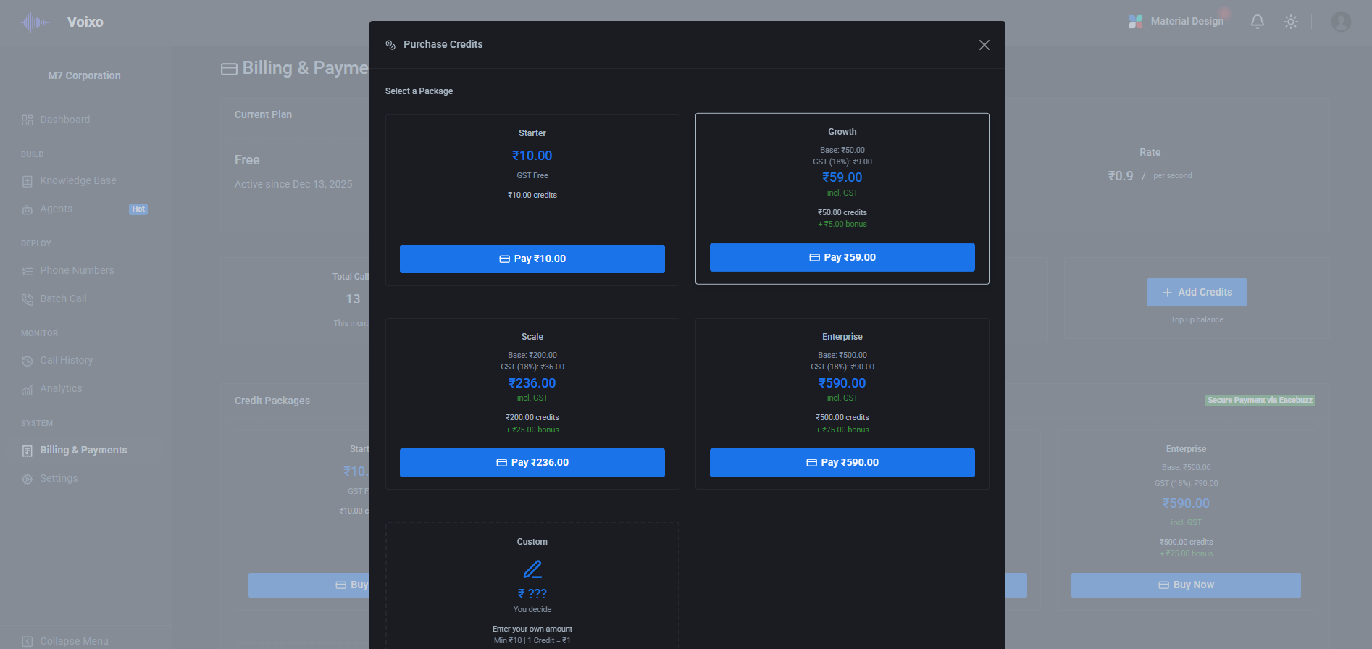Image resolution: width=1372 pixels, height=649 pixels.
Task: Click the Settings gear icon
Action: click(28, 479)
